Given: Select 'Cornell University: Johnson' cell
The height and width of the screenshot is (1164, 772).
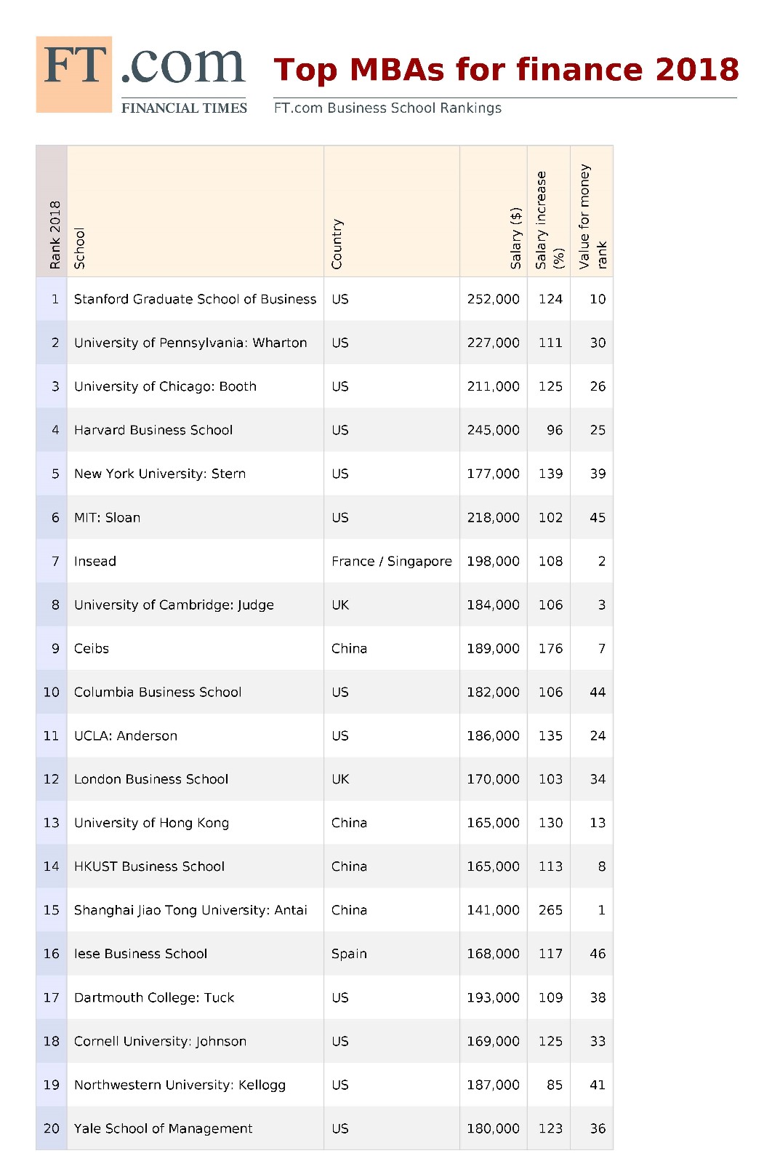Looking at the screenshot, I should coord(196,1041).
